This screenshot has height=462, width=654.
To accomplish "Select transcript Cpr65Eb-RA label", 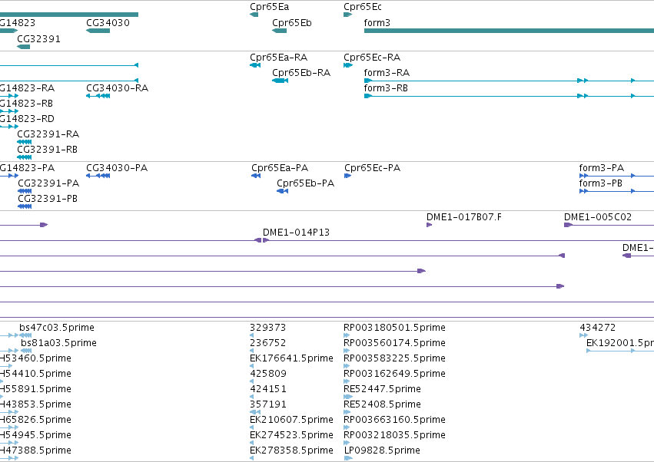I will pyautogui.click(x=301, y=73).
